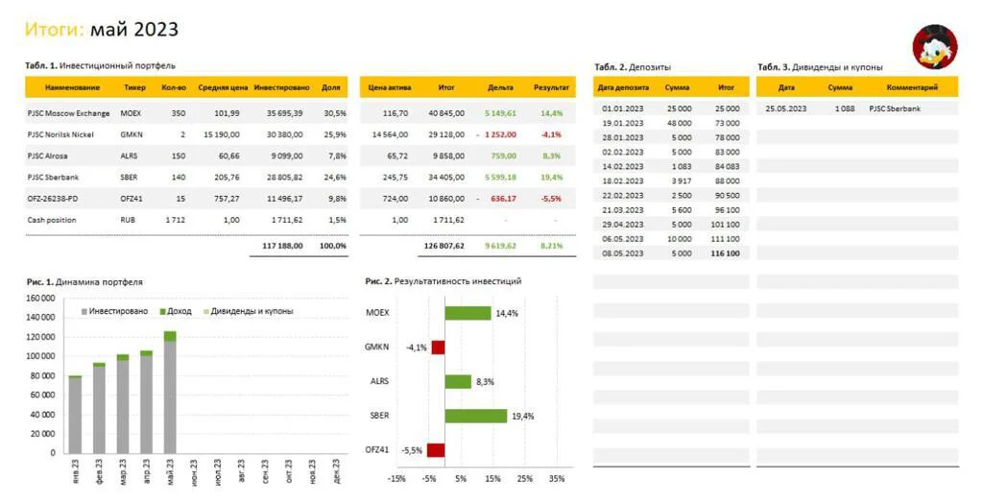Viewport: 983px width, 503px height.
Task: Click asset price 14 564,00 cell
Action: (x=390, y=134)
